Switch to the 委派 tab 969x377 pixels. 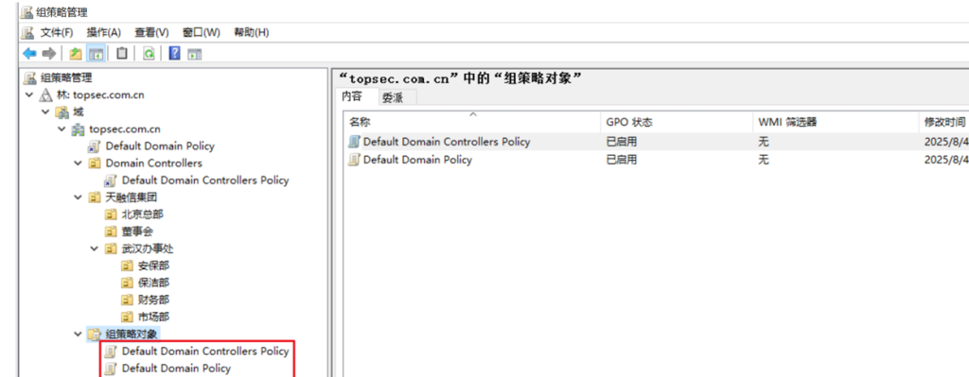[x=392, y=97]
